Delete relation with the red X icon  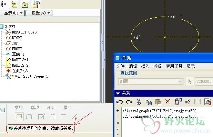tap(168, 101)
